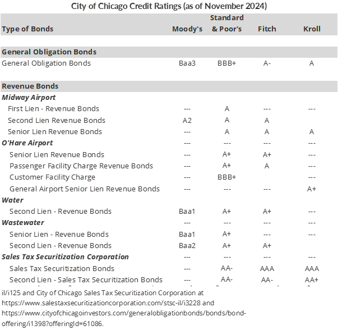
Task: Select the Moody's column header
Action: [187, 29]
